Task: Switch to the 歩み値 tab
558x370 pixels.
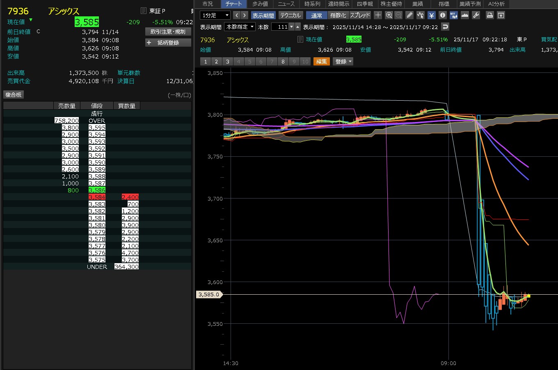Action: click(260, 4)
